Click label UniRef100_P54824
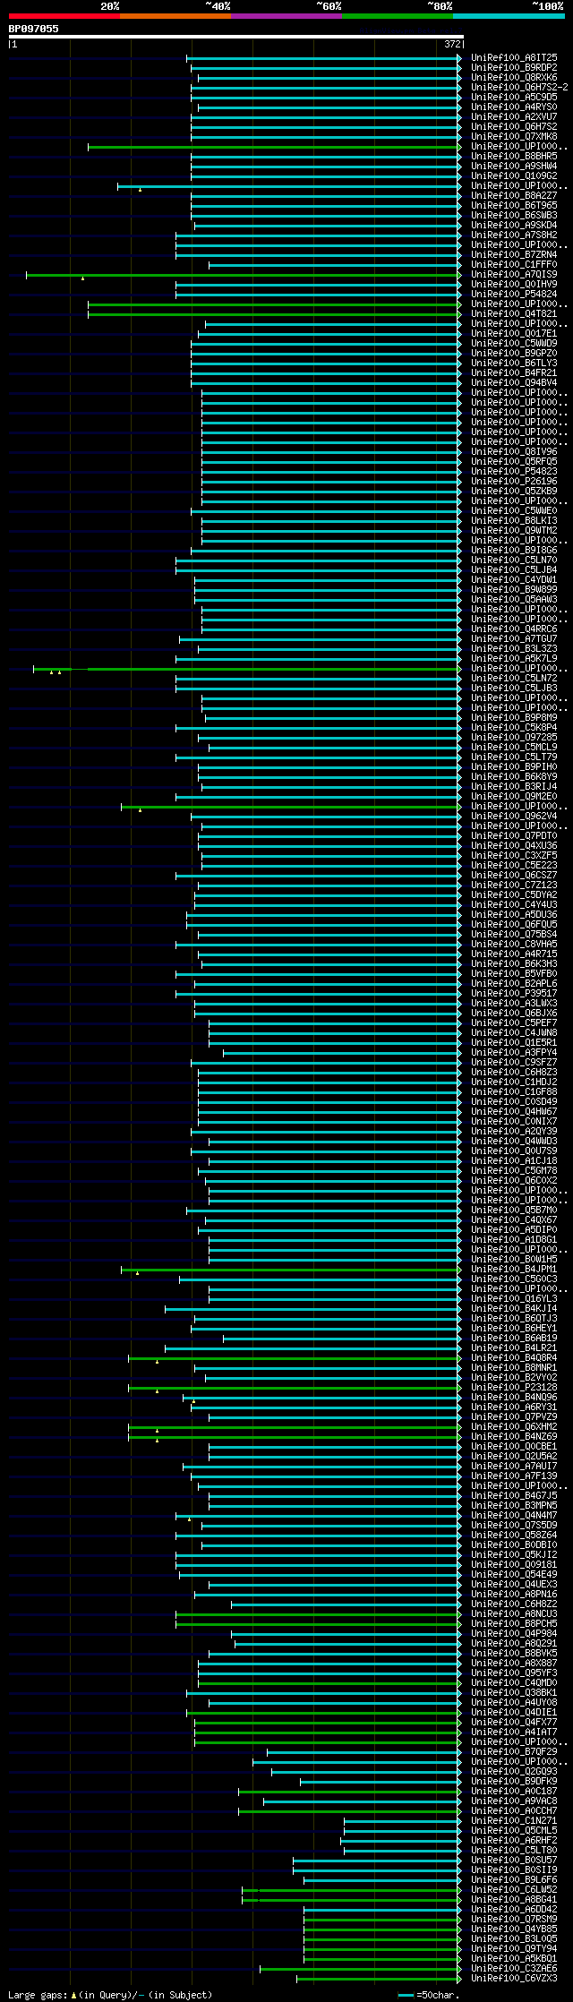Image resolution: width=573 pixels, height=2002 pixels. (x=514, y=294)
